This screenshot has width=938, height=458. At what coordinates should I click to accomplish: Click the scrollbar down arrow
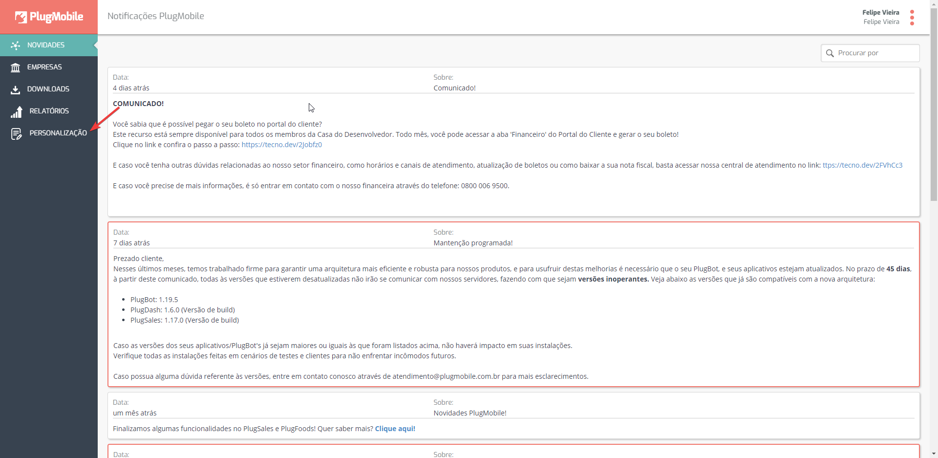click(934, 454)
